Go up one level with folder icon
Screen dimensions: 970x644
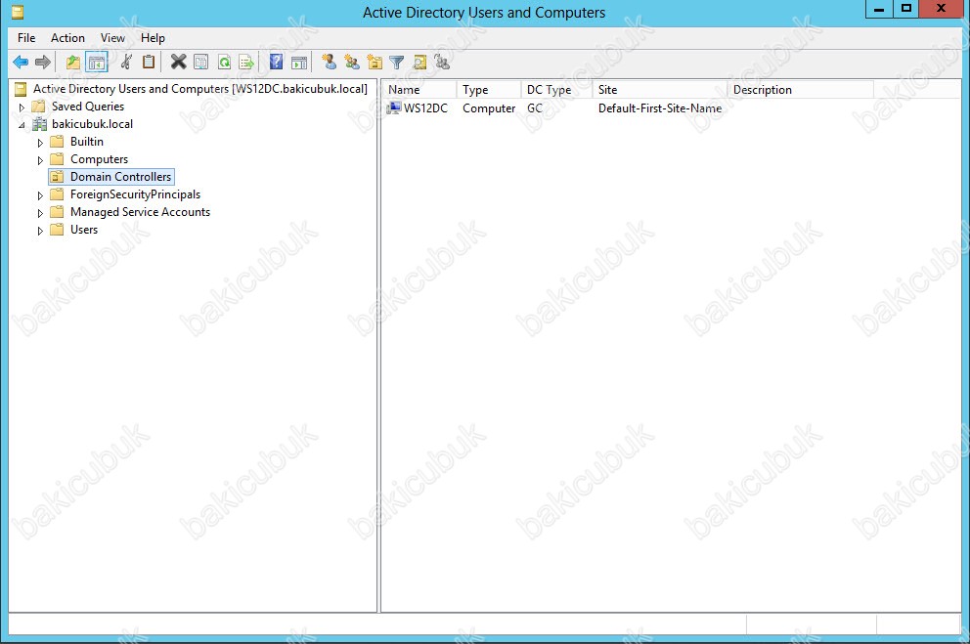tap(73, 62)
